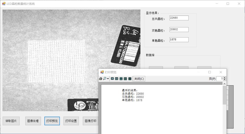Click the 读取图片 button
Viewport: 245px width, 134px height.
pyautogui.click(x=11, y=121)
